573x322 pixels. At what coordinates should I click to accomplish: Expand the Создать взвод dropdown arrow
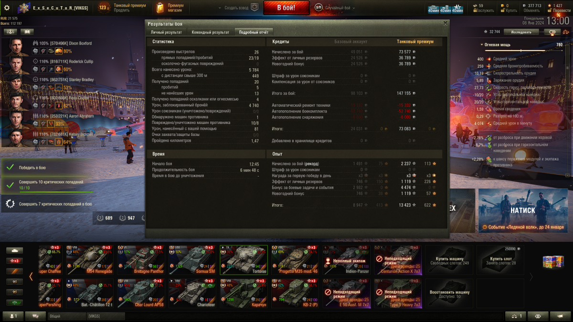[219, 8]
